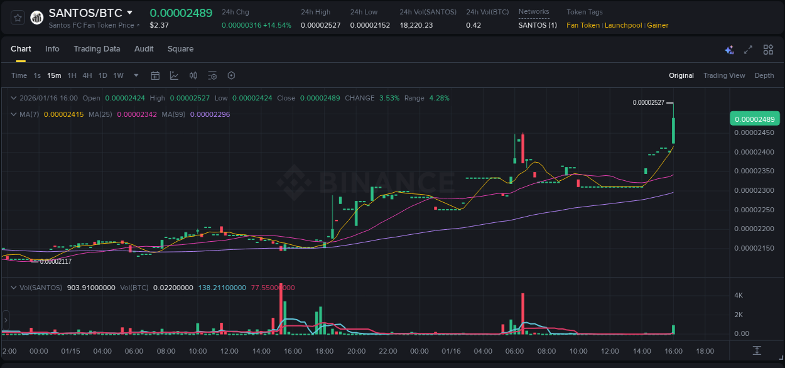The image size is (785, 368).
Task: Click the list-with-eye display settings icon
Action: coord(212,75)
